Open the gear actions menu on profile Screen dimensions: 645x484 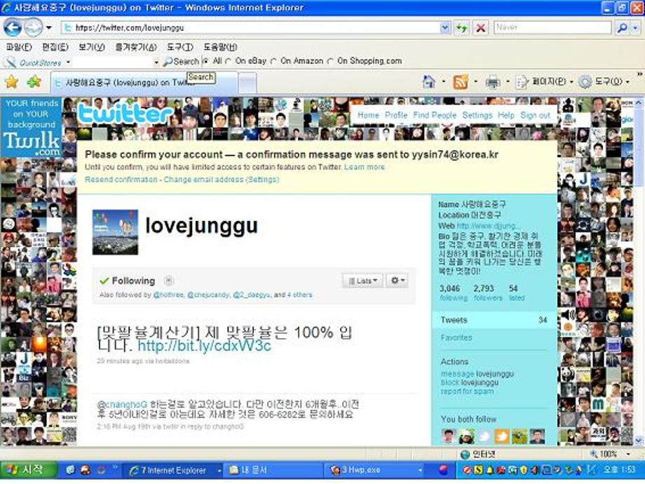[398, 281]
